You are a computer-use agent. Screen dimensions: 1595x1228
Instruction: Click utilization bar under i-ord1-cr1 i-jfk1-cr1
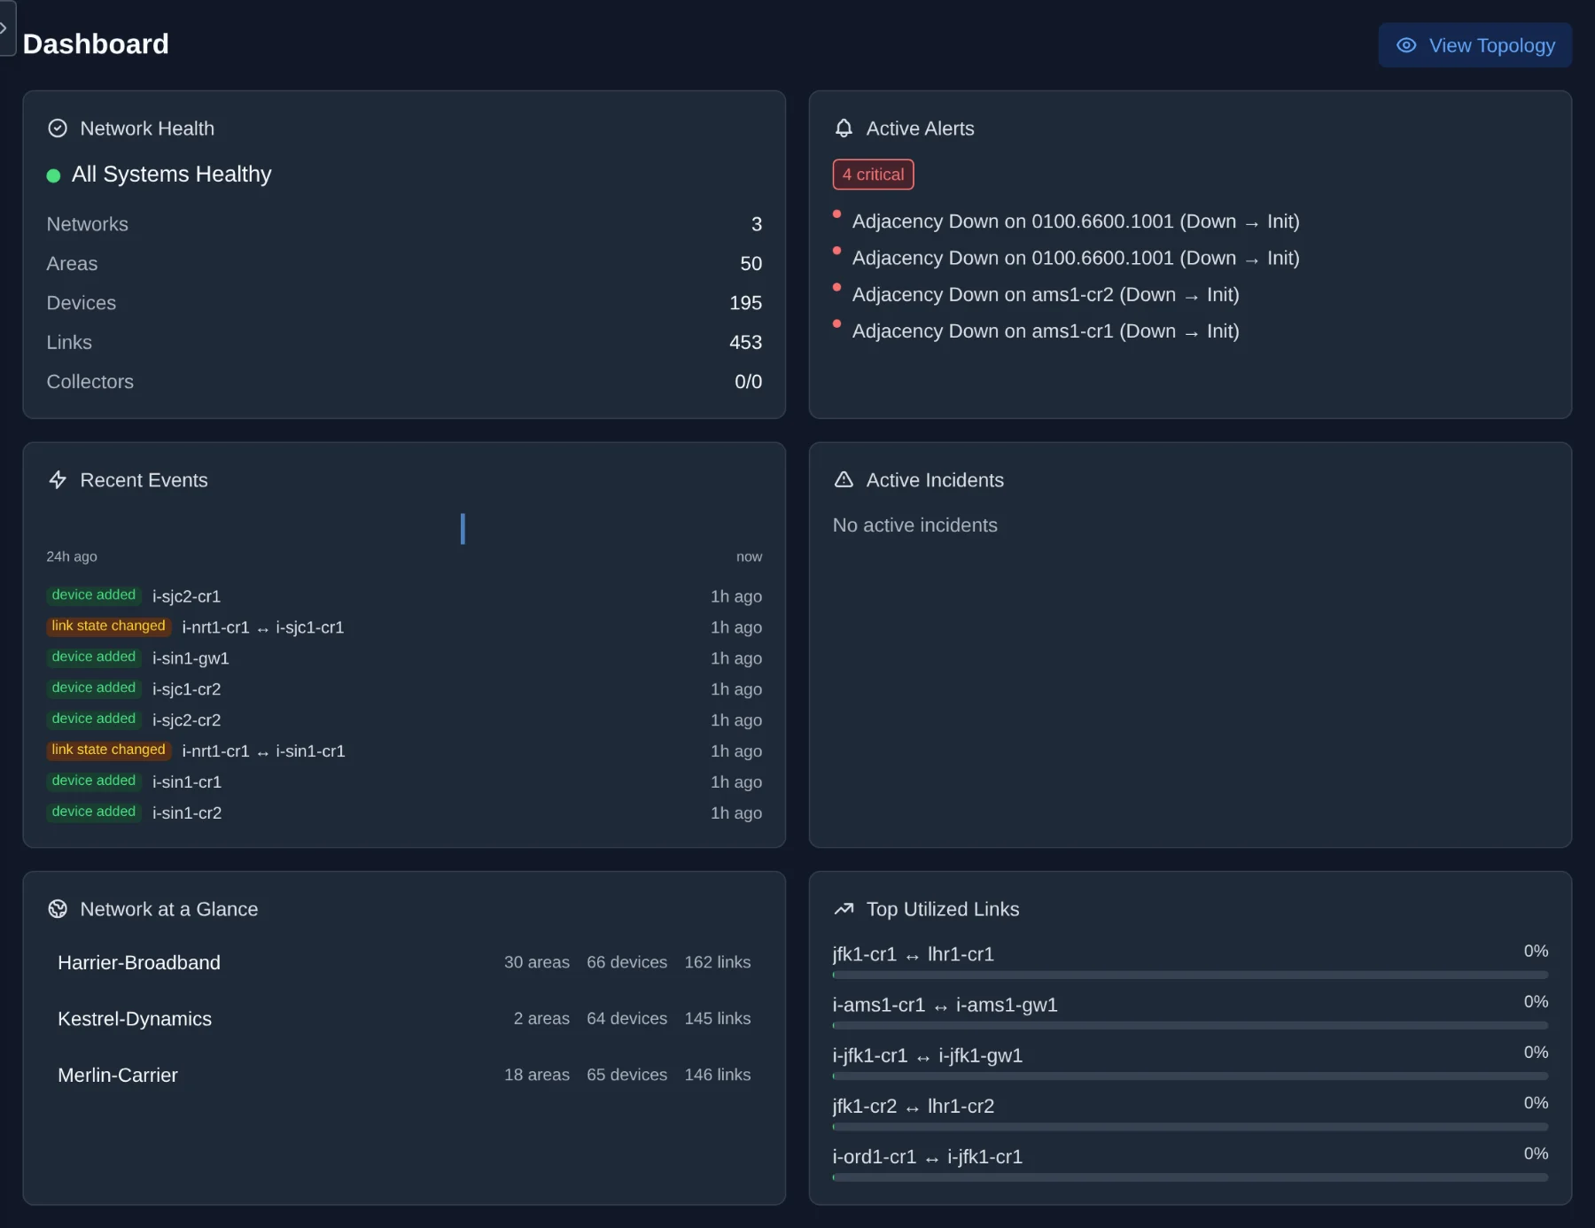[1190, 1177]
